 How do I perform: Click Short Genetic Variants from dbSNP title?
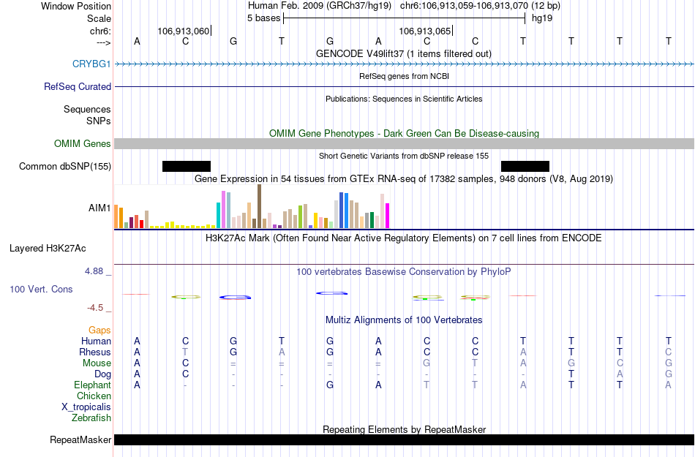(x=404, y=156)
